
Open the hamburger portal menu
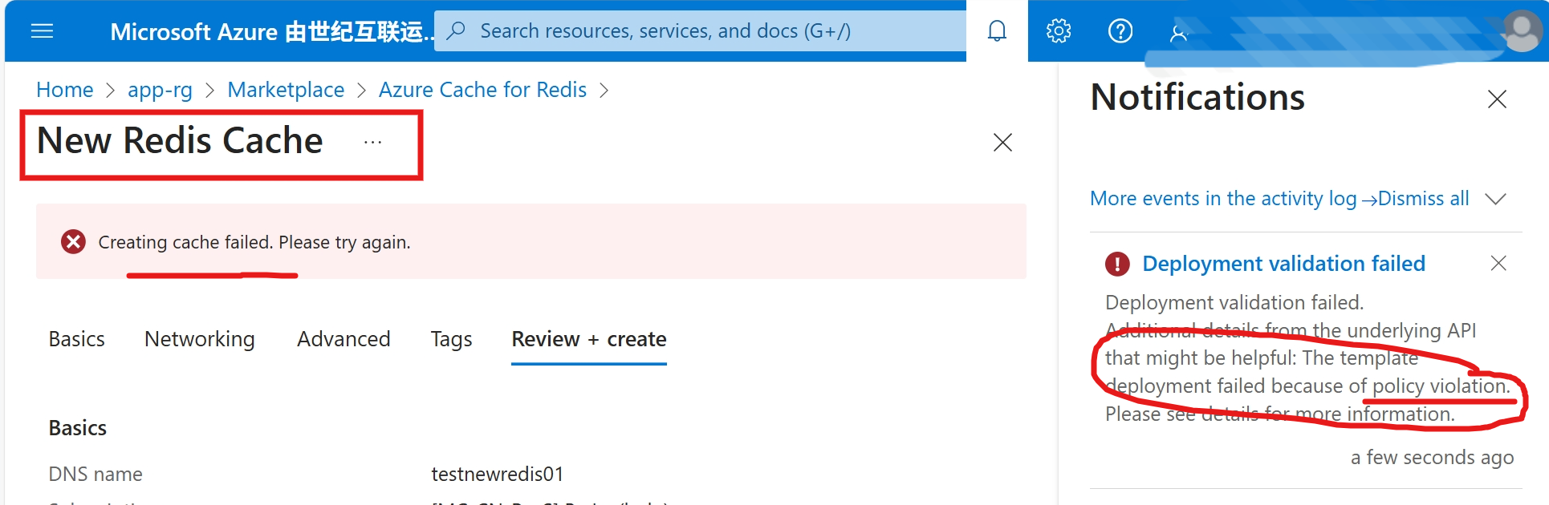tap(42, 31)
